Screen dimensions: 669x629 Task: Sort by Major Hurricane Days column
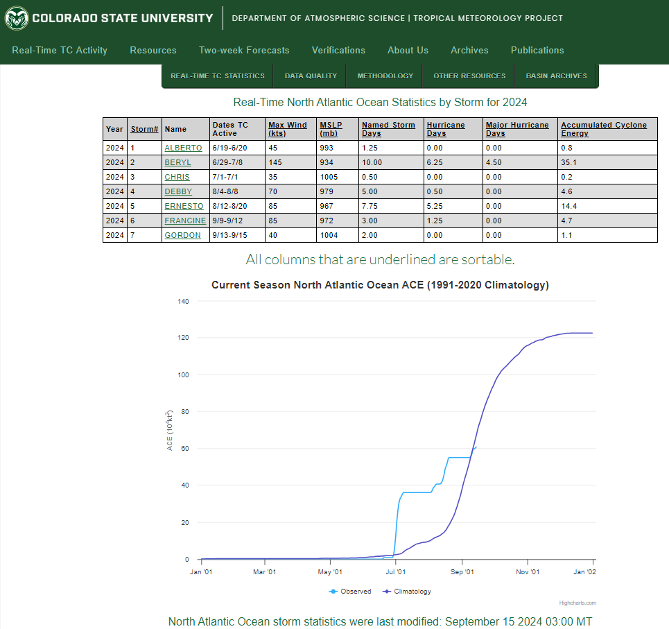517,129
